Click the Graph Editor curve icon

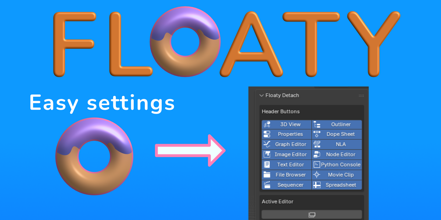point(267,144)
